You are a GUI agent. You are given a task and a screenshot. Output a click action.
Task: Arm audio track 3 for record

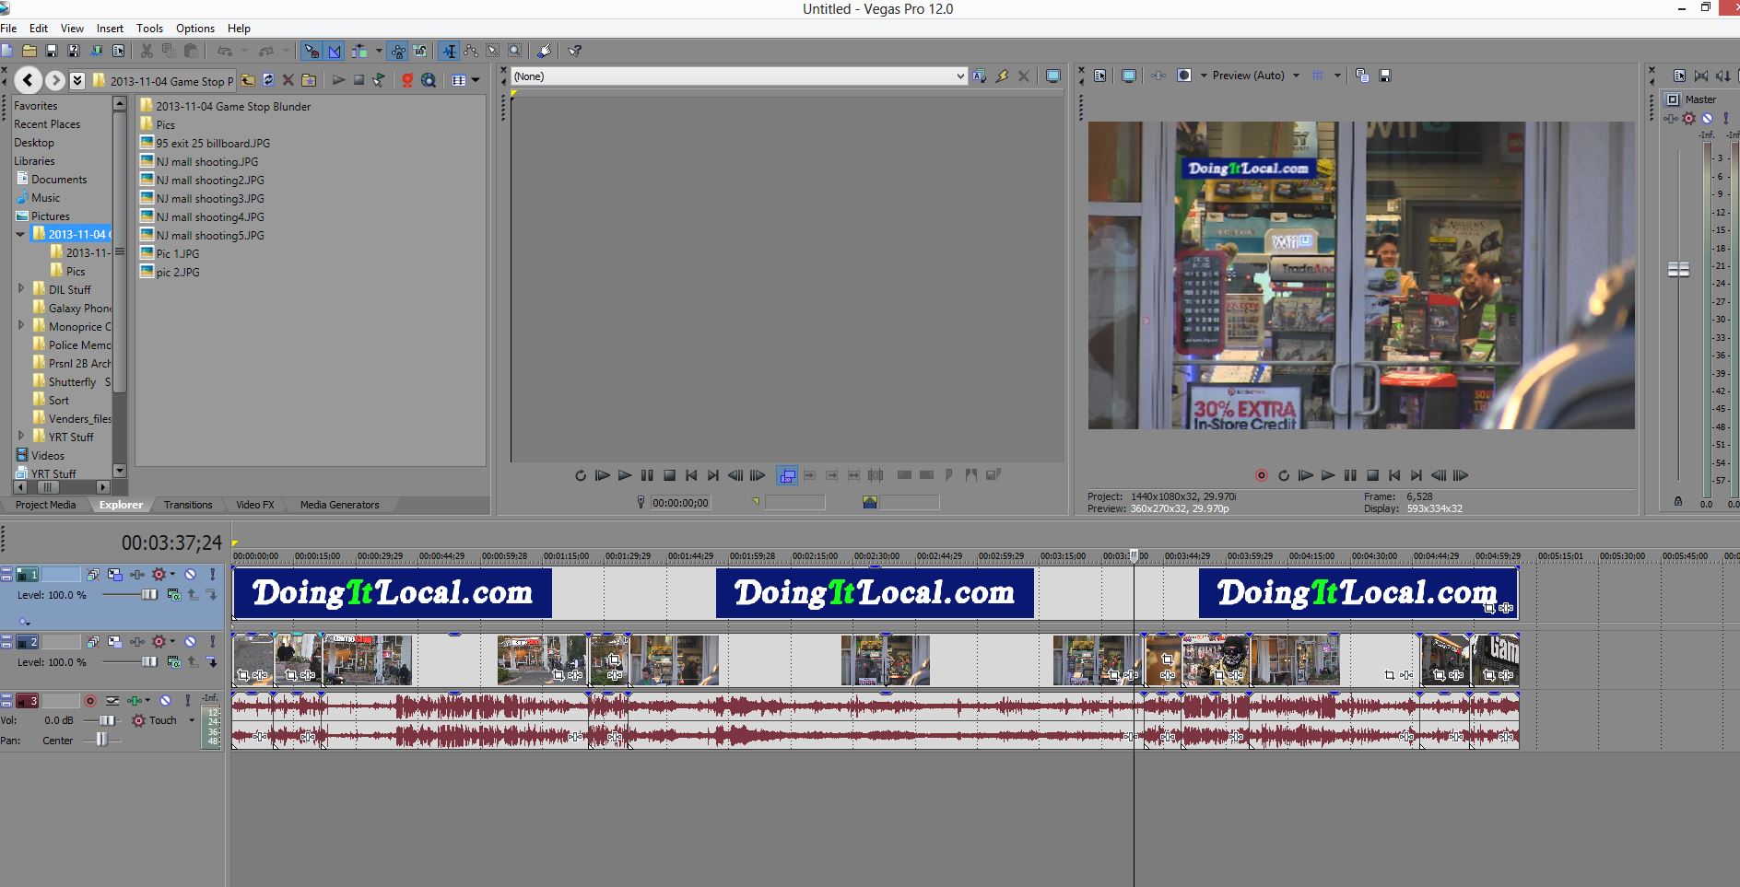click(x=90, y=701)
